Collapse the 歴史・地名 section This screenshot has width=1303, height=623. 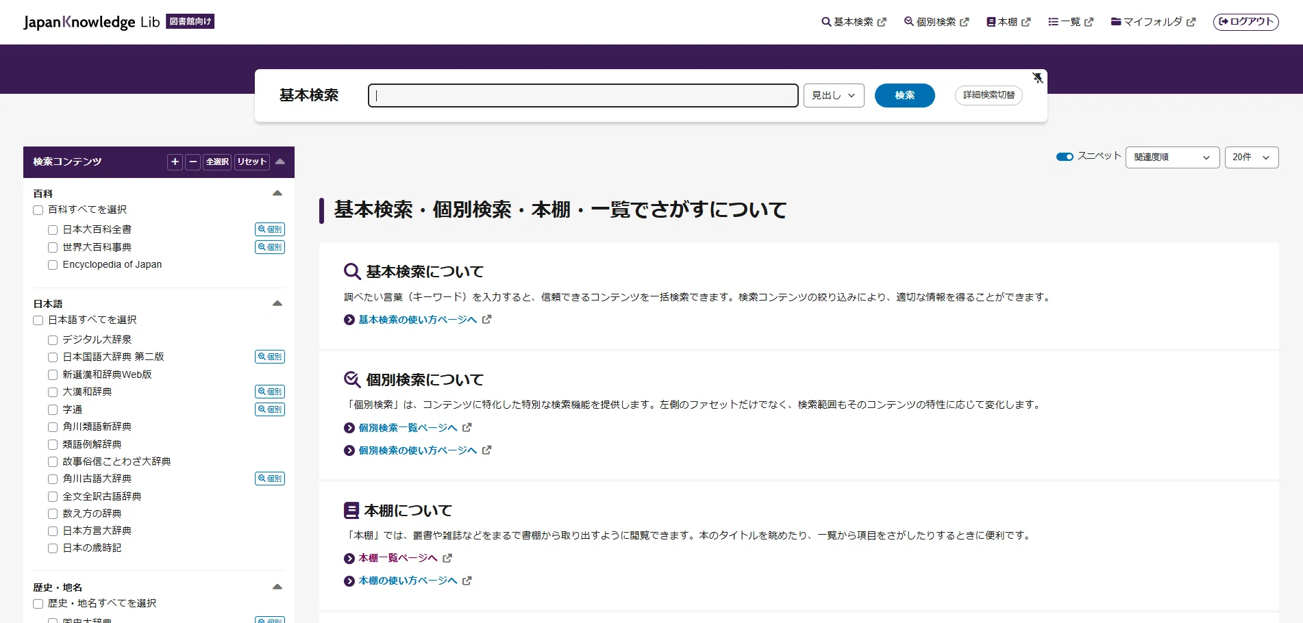tap(277, 587)
